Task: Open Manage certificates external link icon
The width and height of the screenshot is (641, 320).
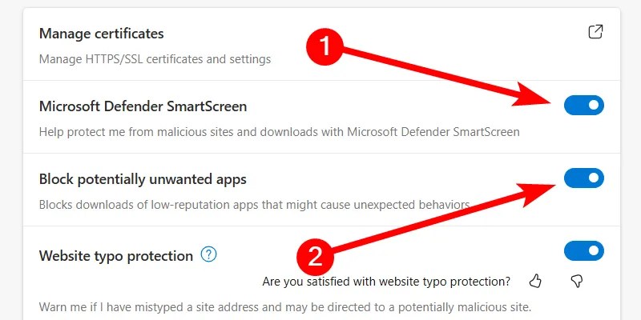Action: pyautogui.click(x=595, y=32)
